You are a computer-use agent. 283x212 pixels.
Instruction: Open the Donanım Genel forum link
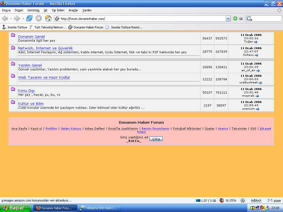pos(32,37)
